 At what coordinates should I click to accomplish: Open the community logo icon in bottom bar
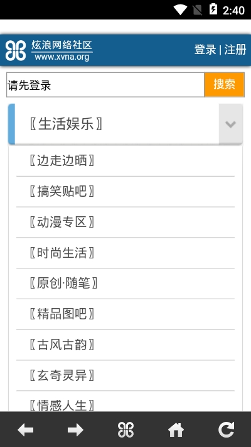125,429
